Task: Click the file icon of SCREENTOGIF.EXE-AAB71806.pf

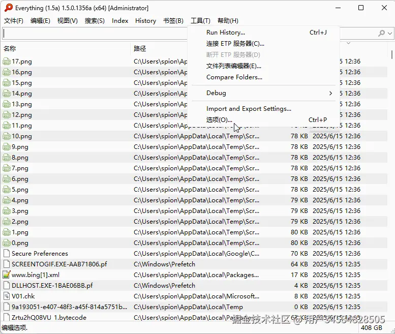Action: point(6,264)
